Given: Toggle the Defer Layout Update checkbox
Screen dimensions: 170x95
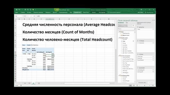Looking at the screenshot, I should pos(138,83).
